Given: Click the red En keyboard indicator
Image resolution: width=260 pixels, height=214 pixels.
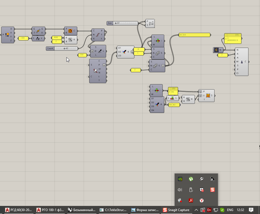Looking at the screenshot, I should pyautogui.click(x=209, y=210).
